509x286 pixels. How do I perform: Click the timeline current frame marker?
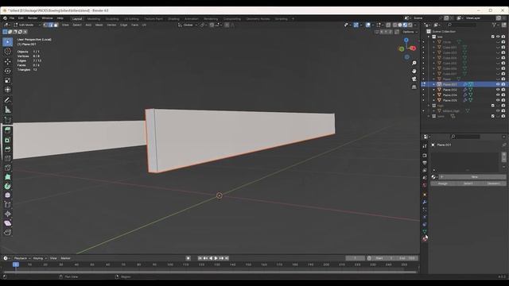pos(16,265)
